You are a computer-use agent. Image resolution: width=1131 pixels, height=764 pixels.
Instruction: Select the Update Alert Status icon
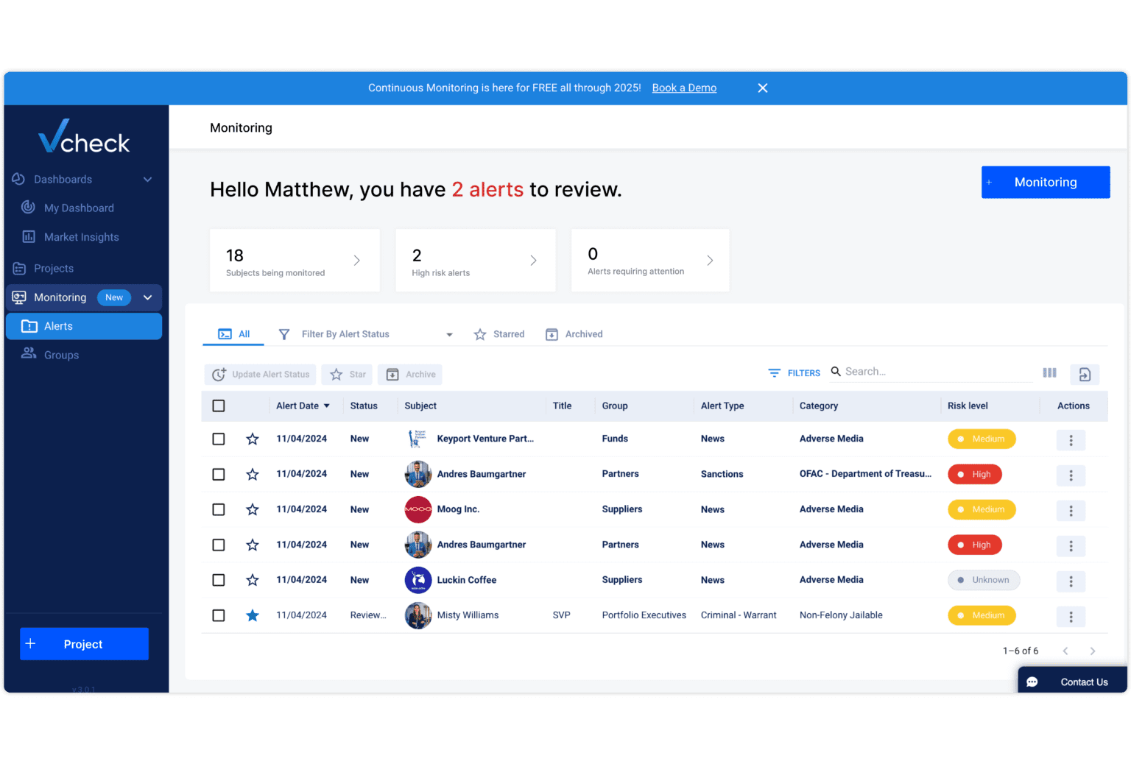[x=219, y=374]
